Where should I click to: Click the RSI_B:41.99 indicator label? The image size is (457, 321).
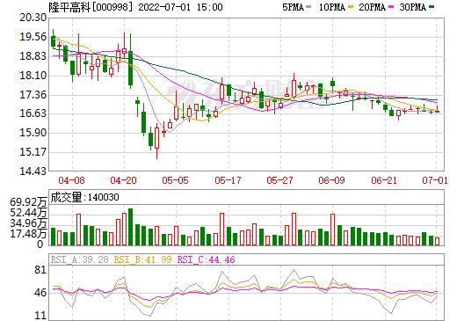[x=143, y=259]
